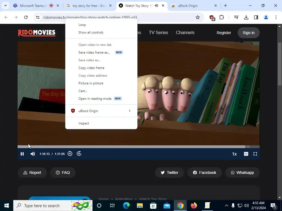
Task: Select Show all controls menu entry
Action: pos(101,32)
